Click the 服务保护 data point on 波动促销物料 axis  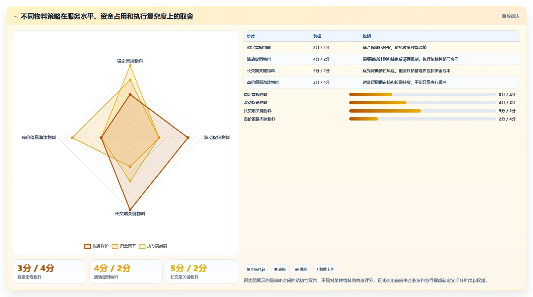188,138
